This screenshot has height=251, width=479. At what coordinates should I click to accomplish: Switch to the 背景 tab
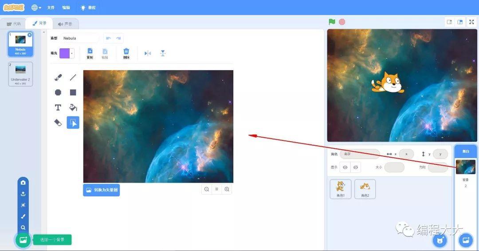pyautogui.click(x=39, y=23)
